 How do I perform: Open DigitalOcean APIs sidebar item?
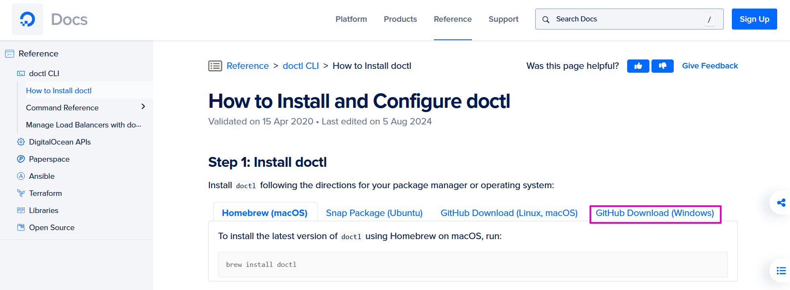click(x=60, y=142)
